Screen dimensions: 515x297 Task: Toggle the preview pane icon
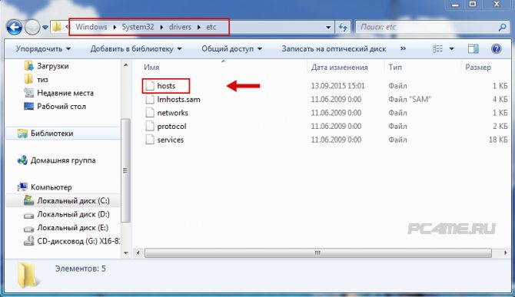(x=473, y=49)
